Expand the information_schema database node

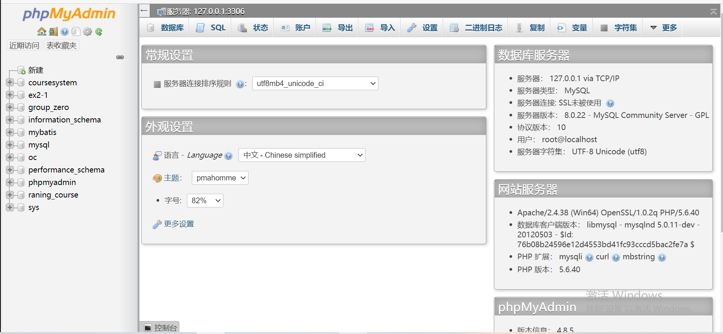(x=10, y=120)
